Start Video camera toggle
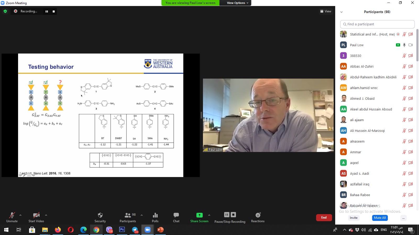 (x=36, y=217)
